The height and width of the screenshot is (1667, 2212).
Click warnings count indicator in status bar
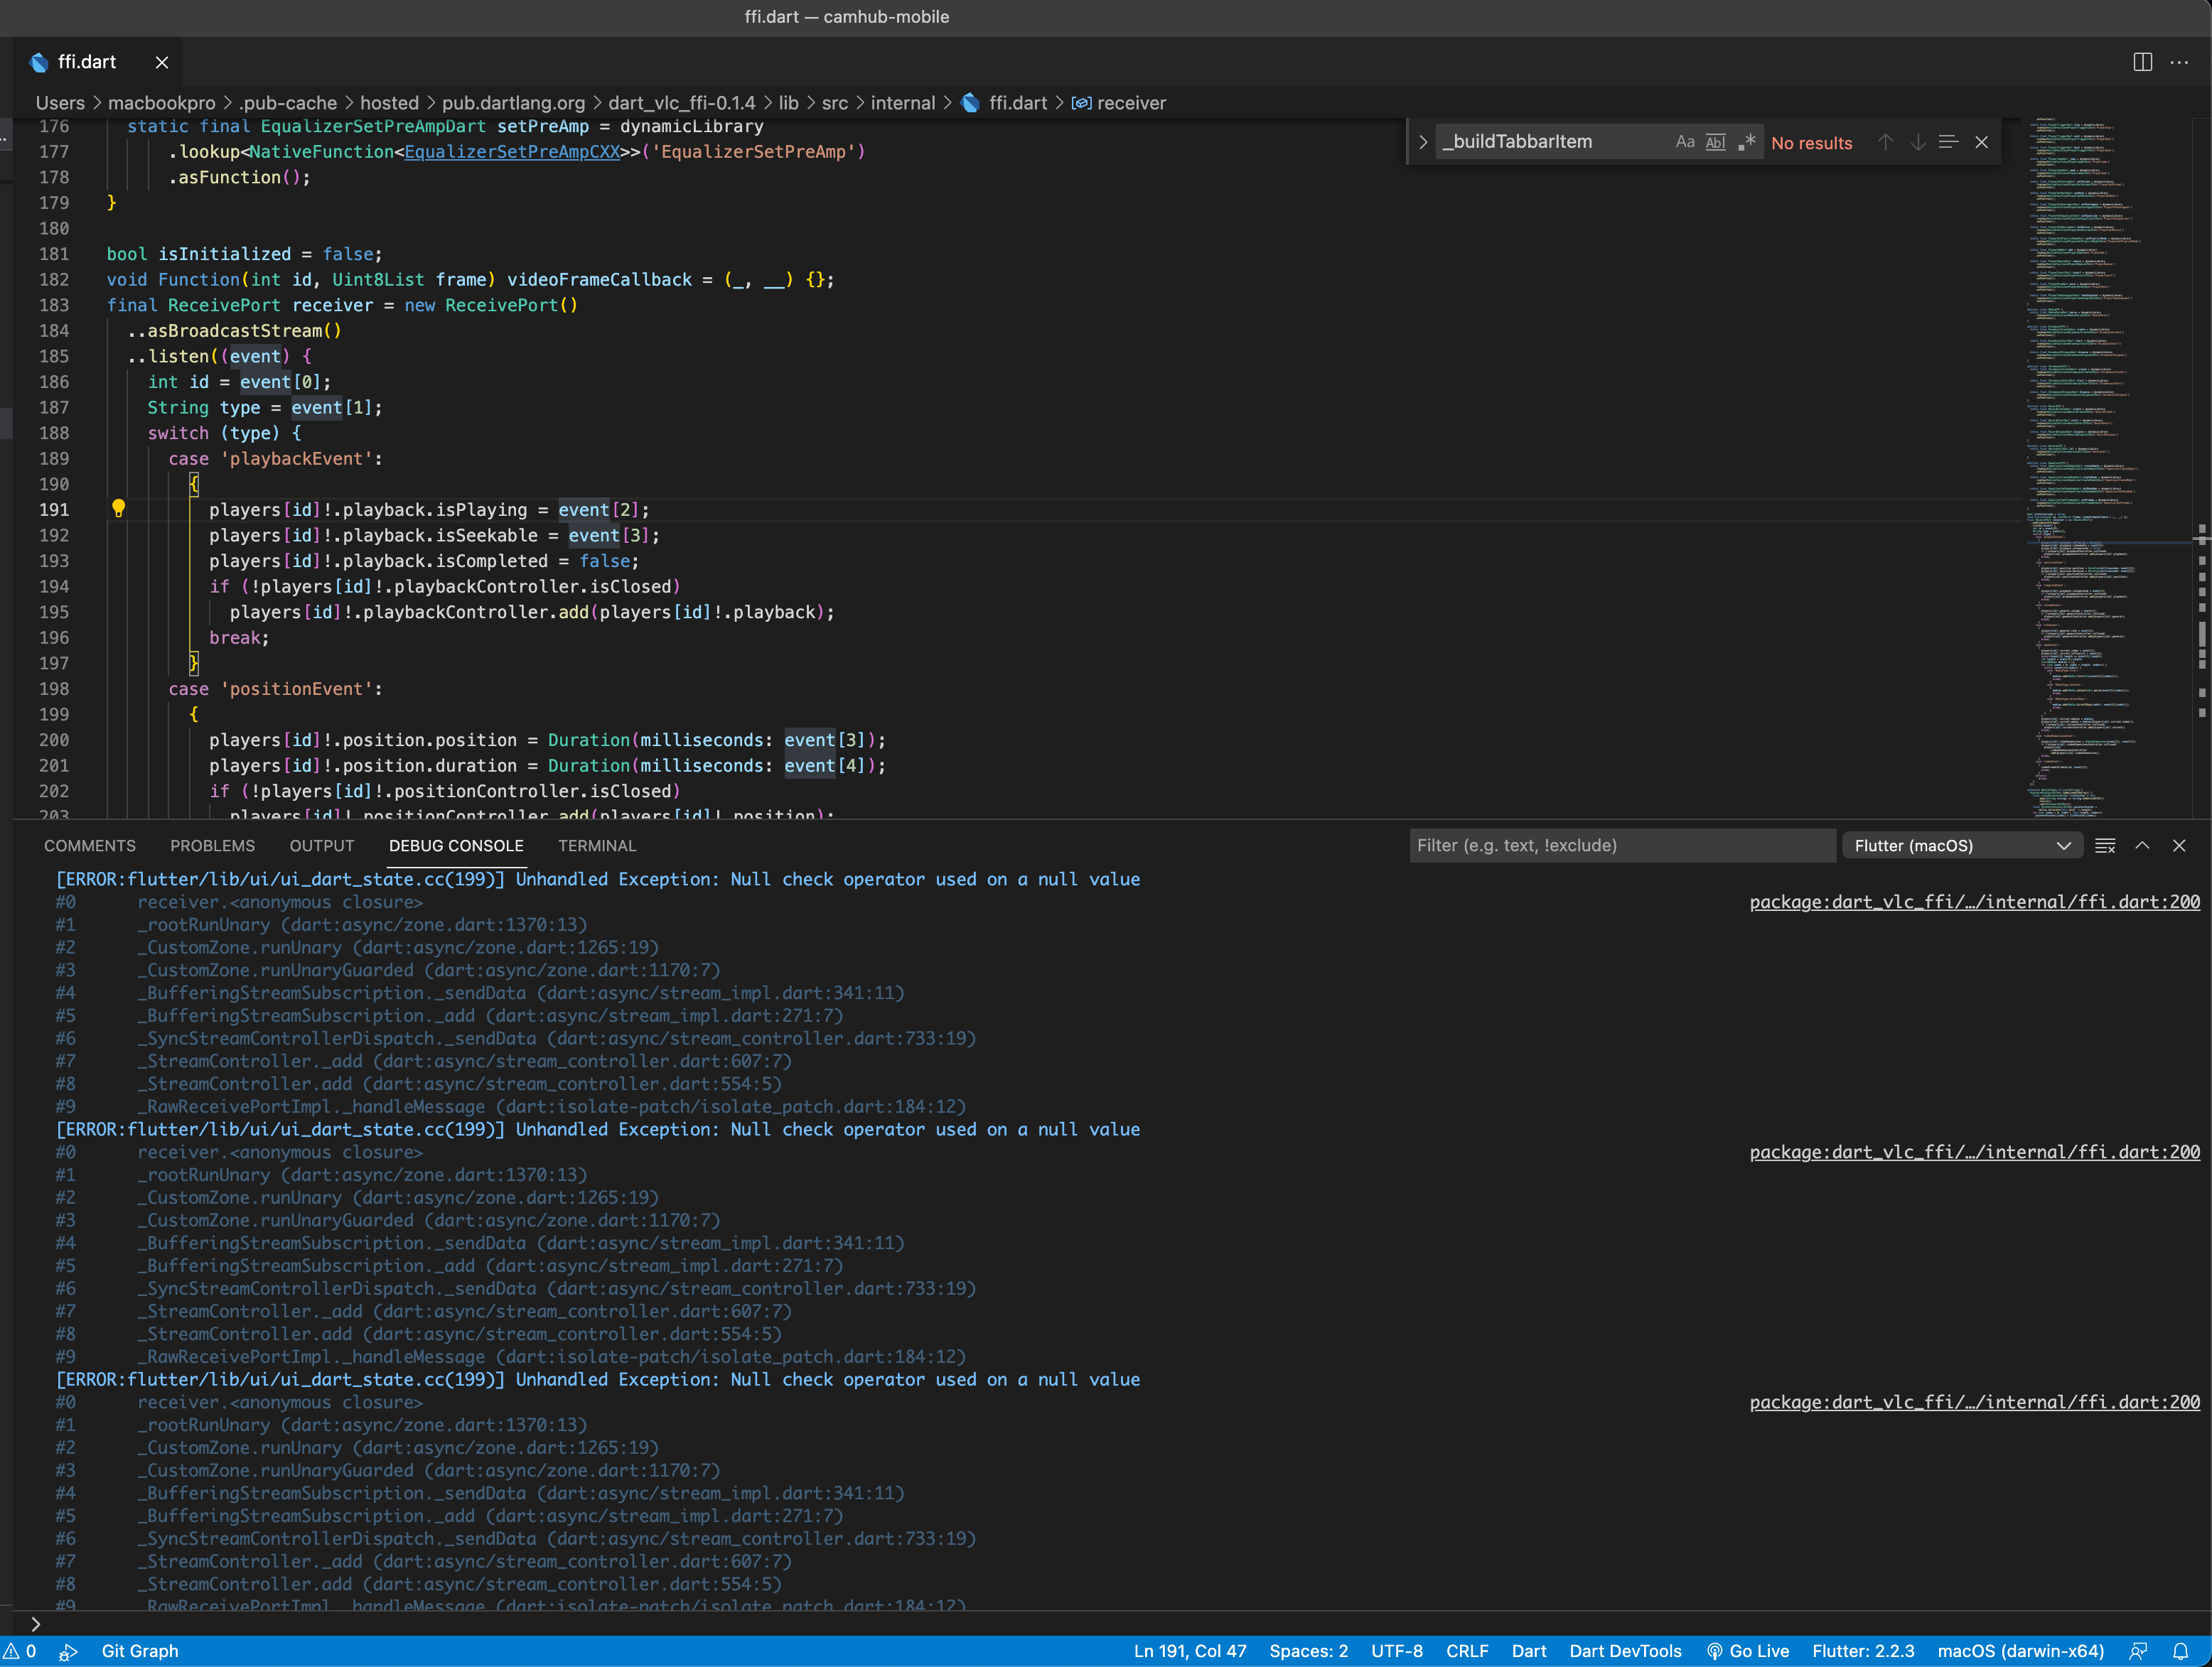coord(20,1651)
